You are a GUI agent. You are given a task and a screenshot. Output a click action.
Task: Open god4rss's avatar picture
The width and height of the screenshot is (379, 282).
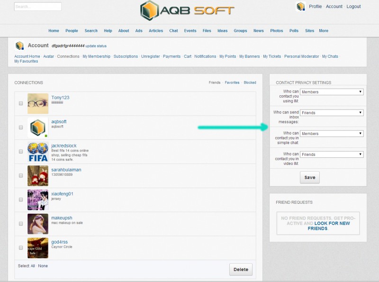pyautogui.click(x=38, y=248)
